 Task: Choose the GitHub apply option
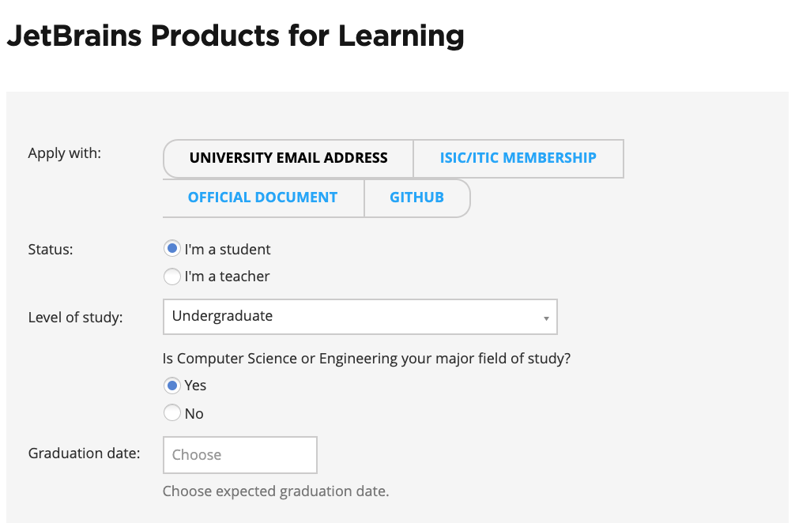pyautogui.click(x=416, y=198)
